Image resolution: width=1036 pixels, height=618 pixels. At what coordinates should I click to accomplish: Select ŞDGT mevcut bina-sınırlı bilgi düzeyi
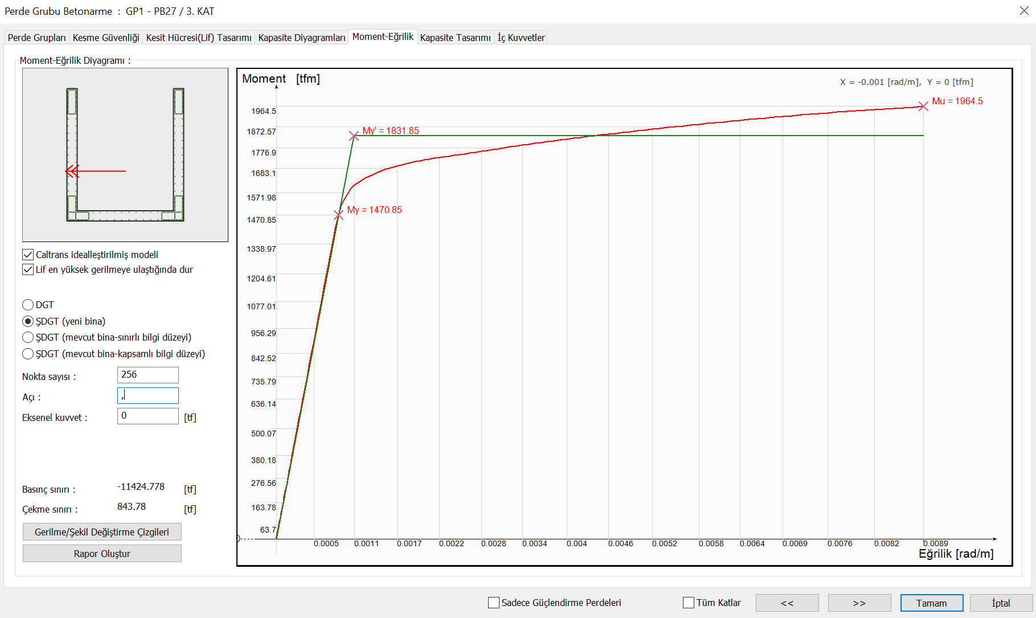point(28,337)
